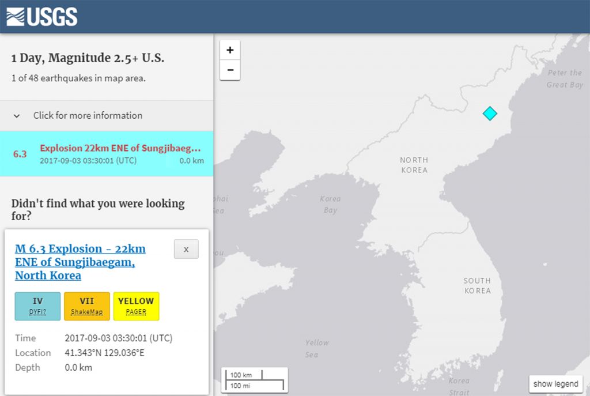Open the M 6.3 Explosion title link
Viewport: 590px width, 396px height.
tap(80, 262)
